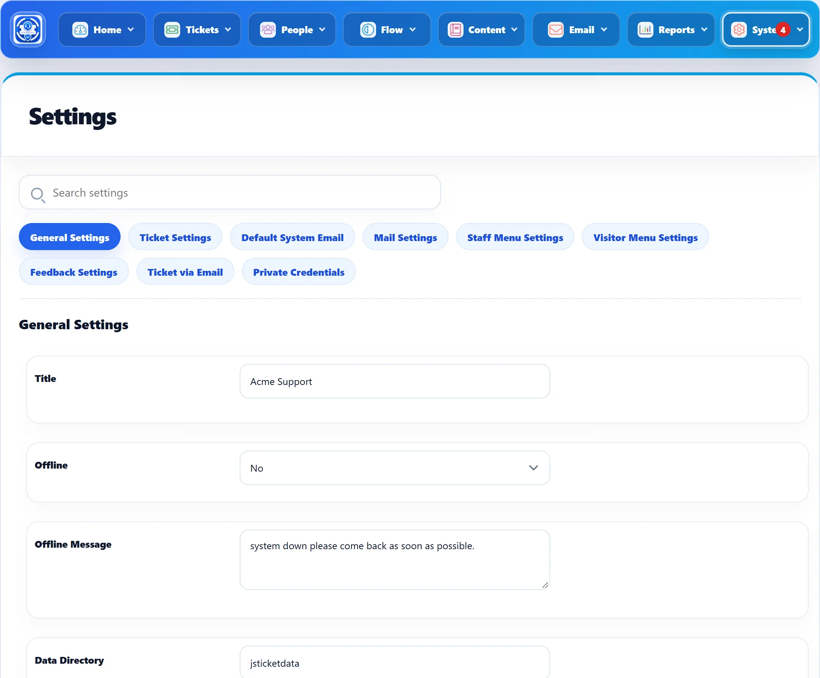This screenshot has width=820, height=678.
Task: Select the General Settings tab
Action: [69, 237]
